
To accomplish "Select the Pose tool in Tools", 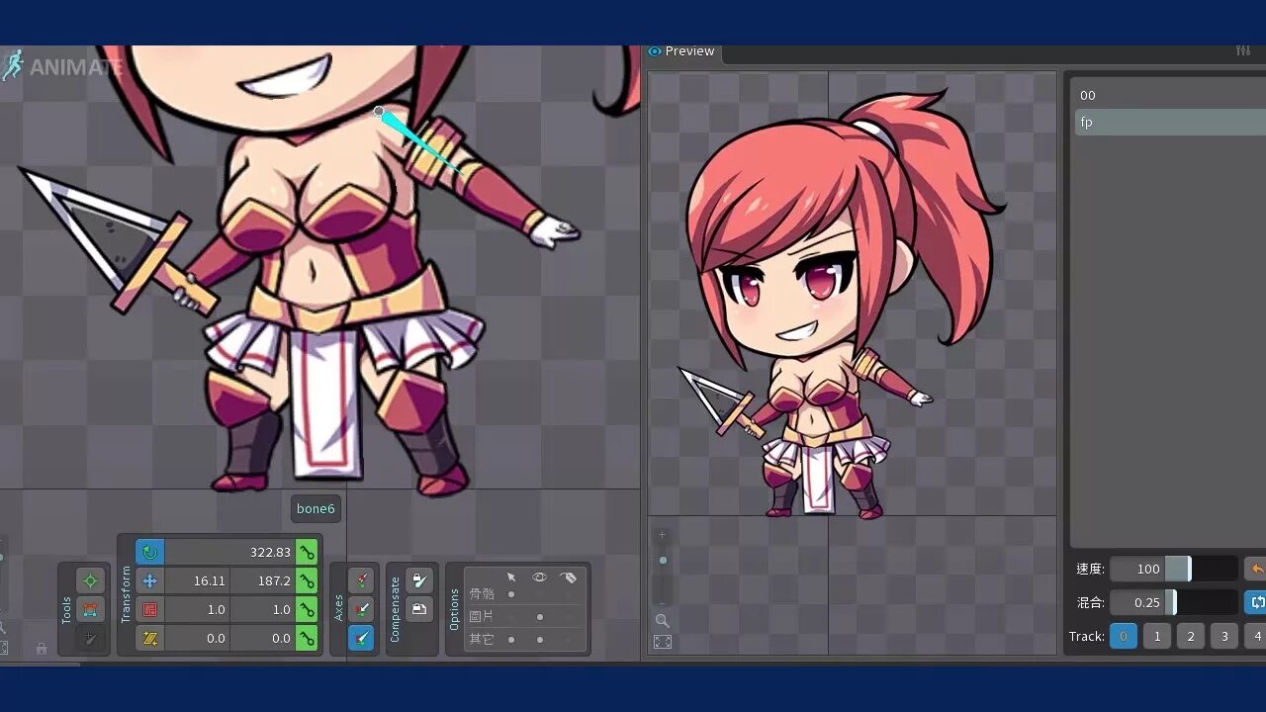I will point(90,580).
